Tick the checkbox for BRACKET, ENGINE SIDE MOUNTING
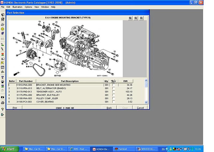The width and height of the screenshot is (214, 152). coord(113,85)
